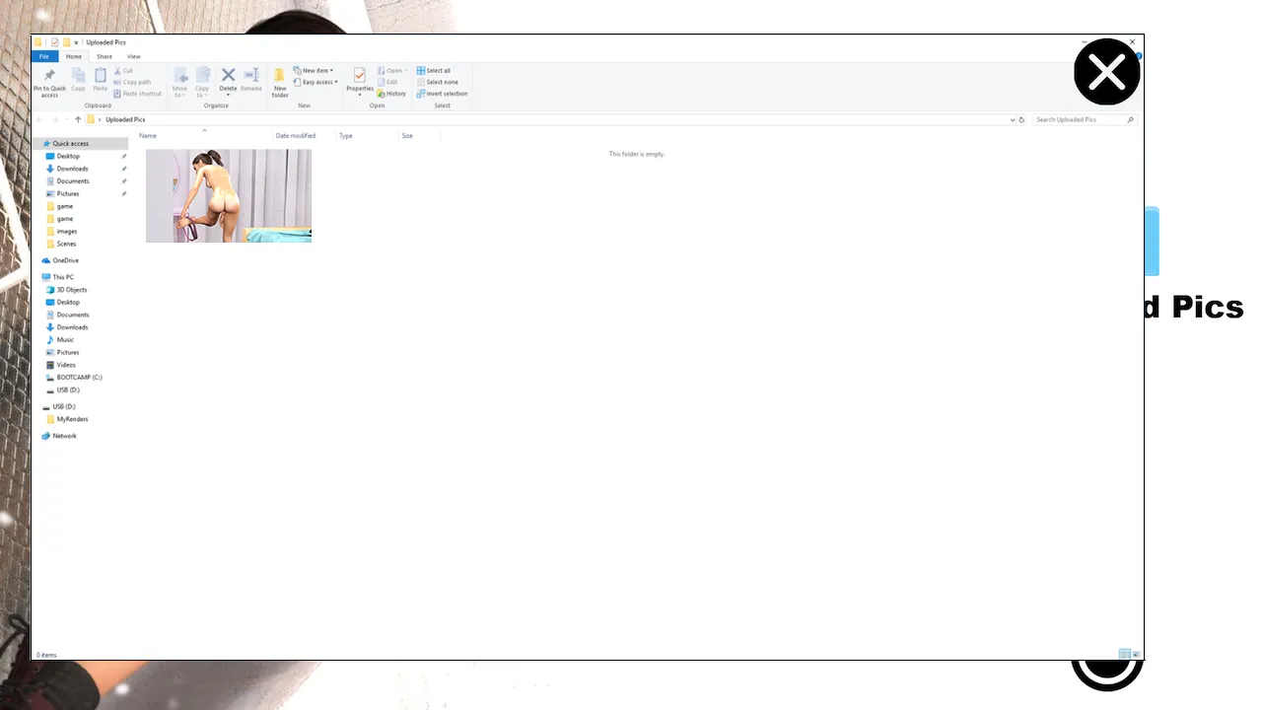Click the refresh icon beside address bar

pyautogui.click(x=1021, y=119)
